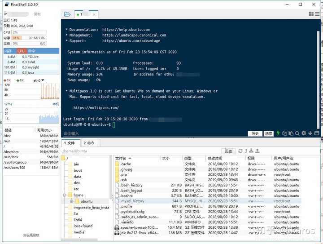Click the .cache folder icon

[x=117, y=164]
